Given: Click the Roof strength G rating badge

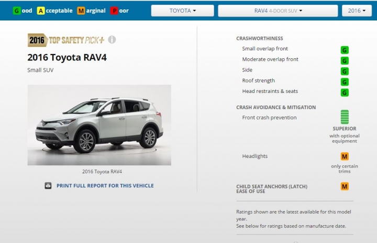Looking at the screenshot, I should click(x=345, y=82).
